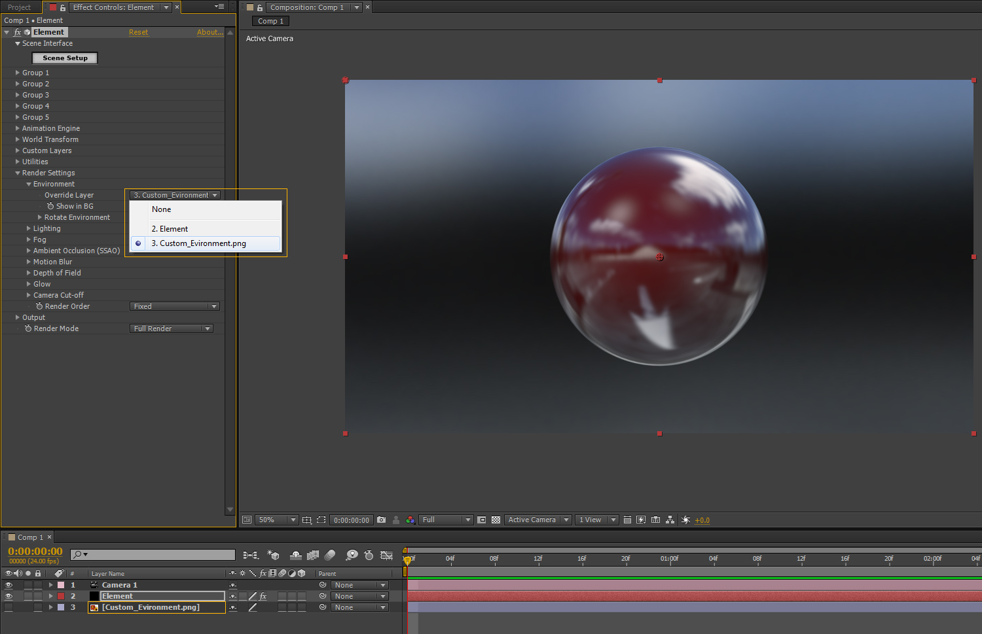The height and width of the screenshot is (634, 982).
Task: Expand the Lighting render settings
Action: (29, 228)
